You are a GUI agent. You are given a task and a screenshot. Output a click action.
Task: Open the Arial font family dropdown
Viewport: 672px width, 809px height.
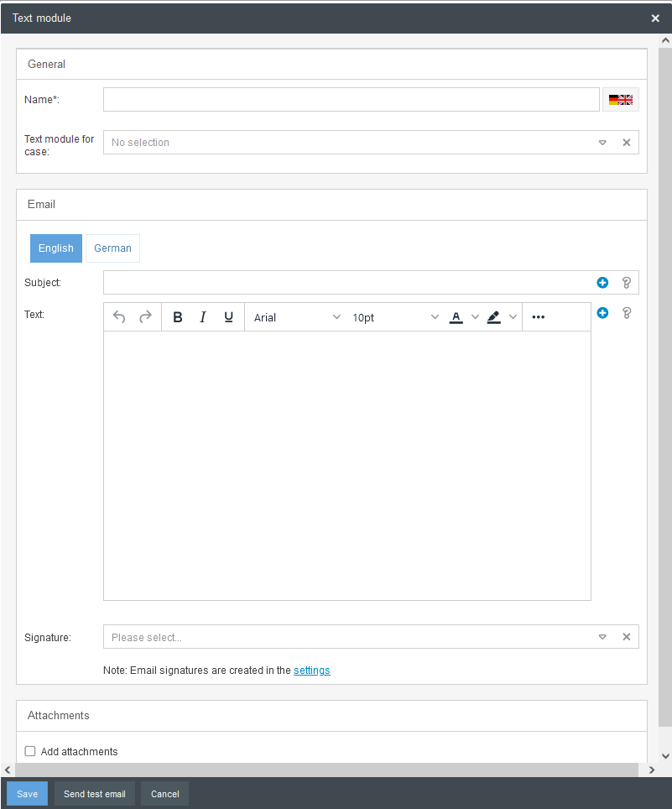click(297, 317)
